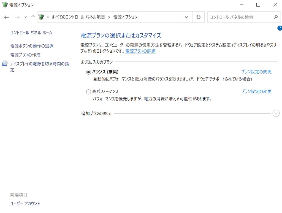
Task: Open the address bar history dropdown
Action: (x=186, y=17)
